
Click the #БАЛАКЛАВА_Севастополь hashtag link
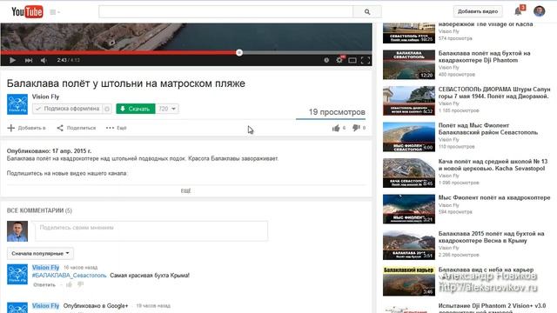pos(70,276)
